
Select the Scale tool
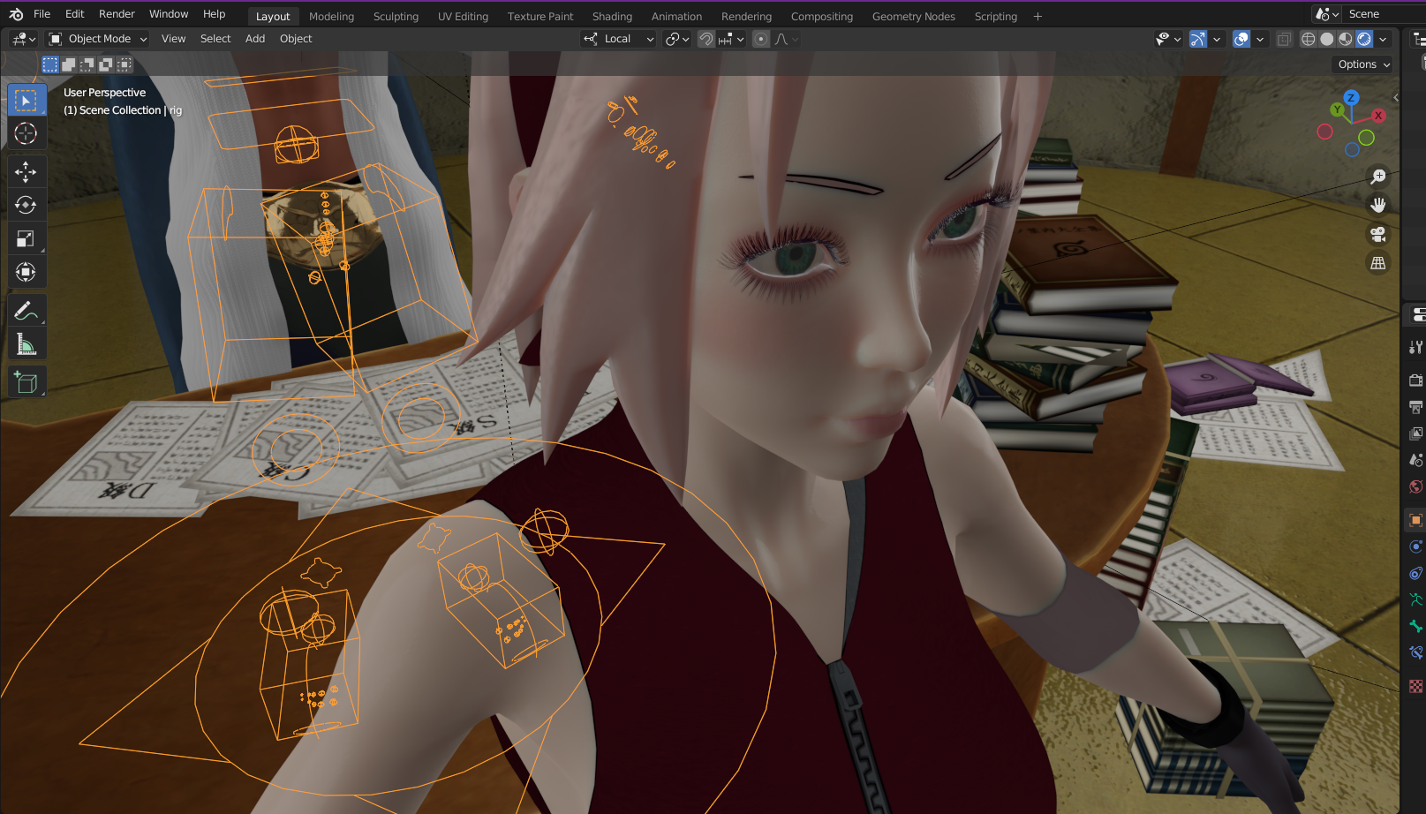tap(26, 238)
